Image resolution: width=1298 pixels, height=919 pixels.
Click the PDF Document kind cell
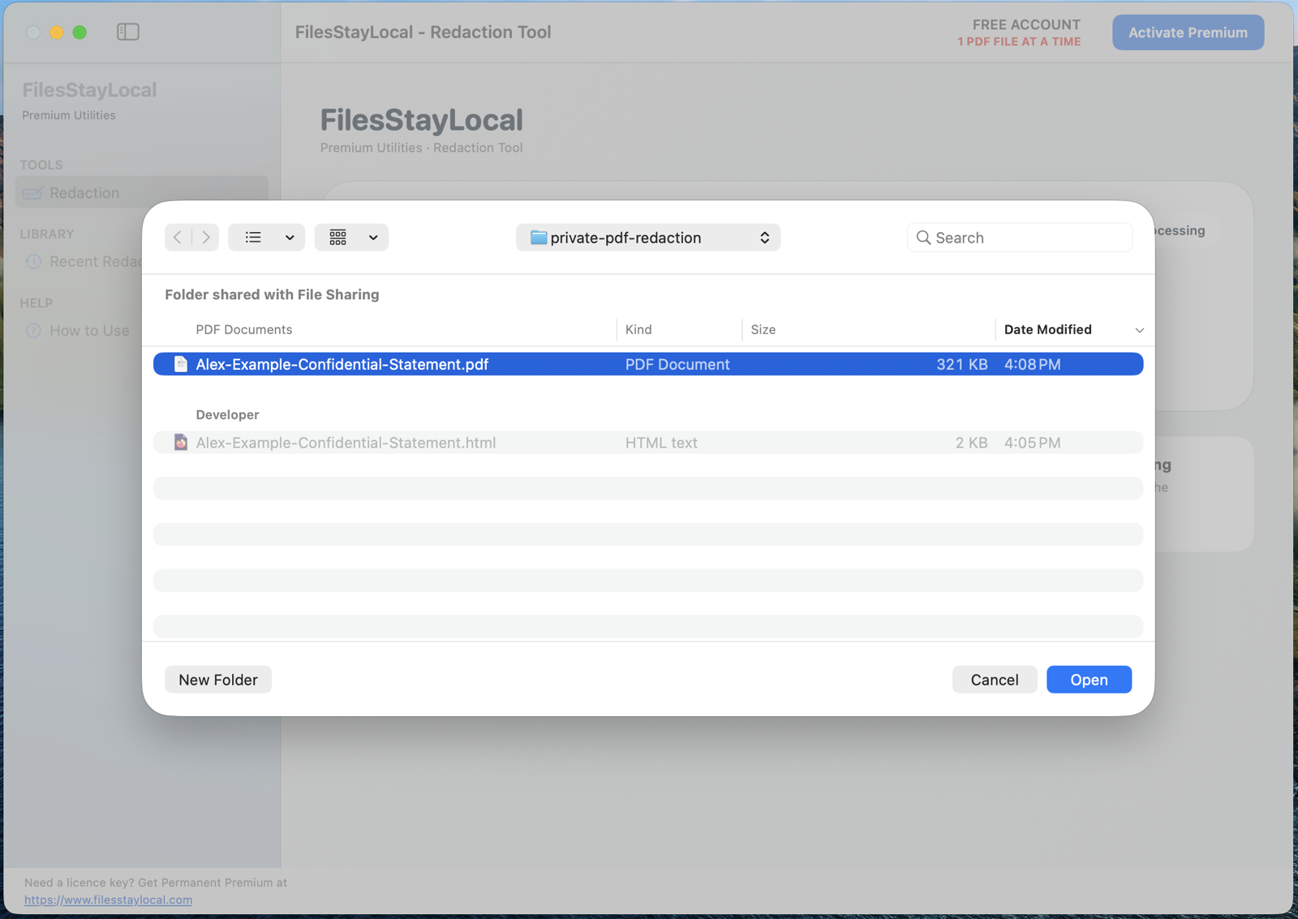pyautogui.click(x=677, y=364)
